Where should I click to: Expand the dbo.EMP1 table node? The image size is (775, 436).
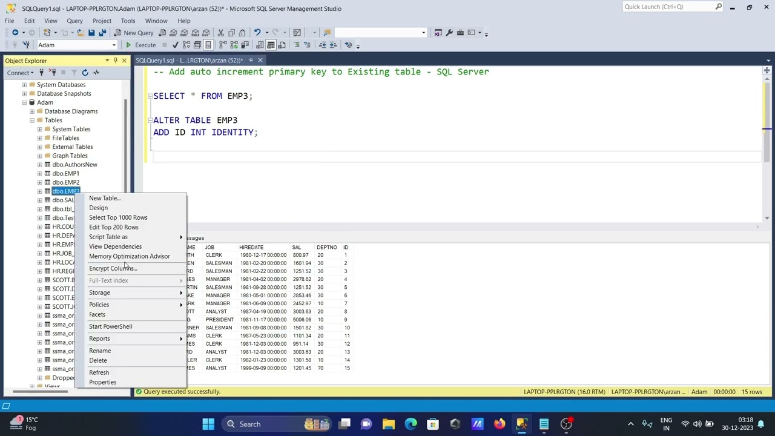(x=40, y=173)
